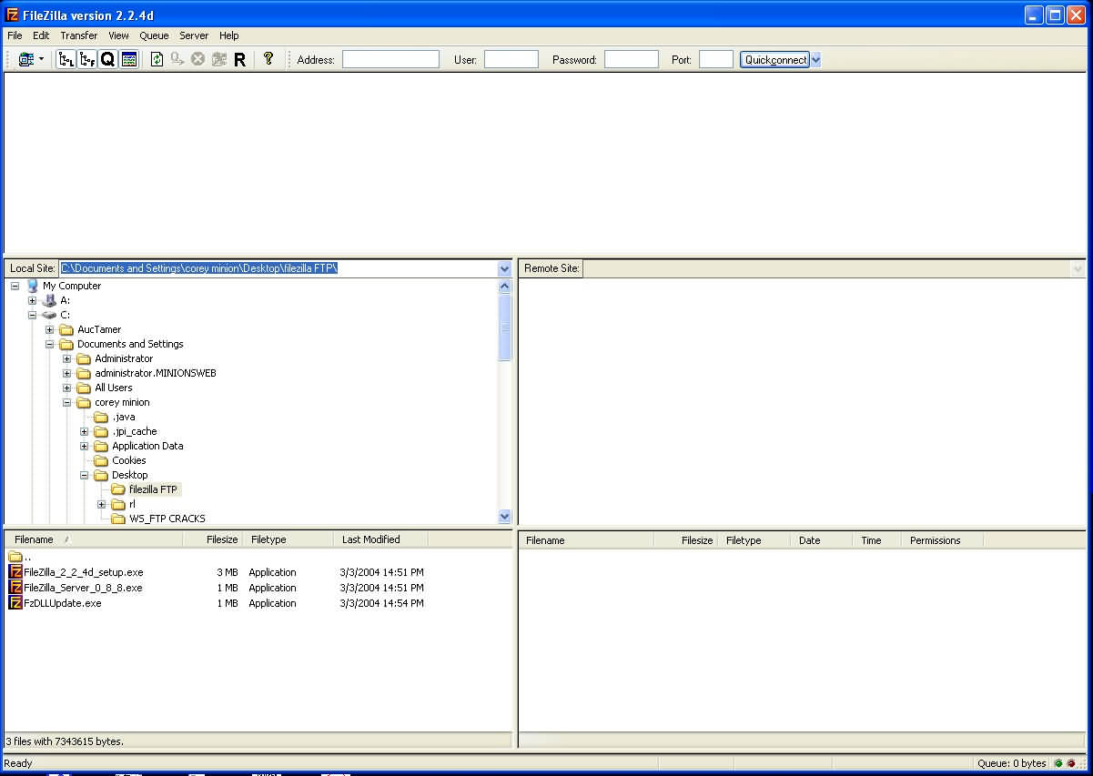This screenshot has width=1093, height=776.
Task: Collapse the C: drive node
Action: pos(33,315)
